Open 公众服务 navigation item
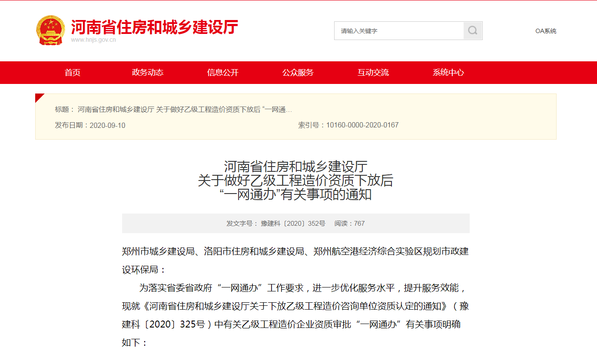This screenshot has width=597, height=351. pyautogui.click(x=298, y=73)
